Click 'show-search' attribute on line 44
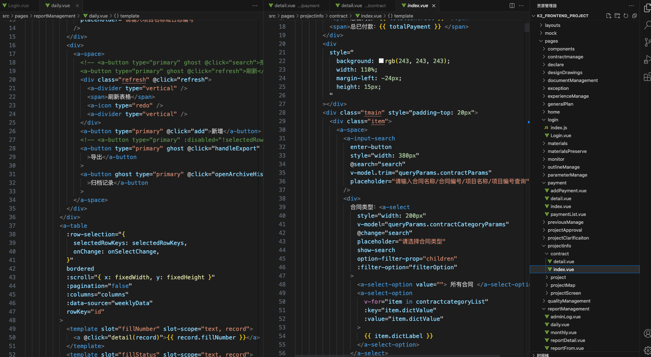 click(x=376, y=250)
